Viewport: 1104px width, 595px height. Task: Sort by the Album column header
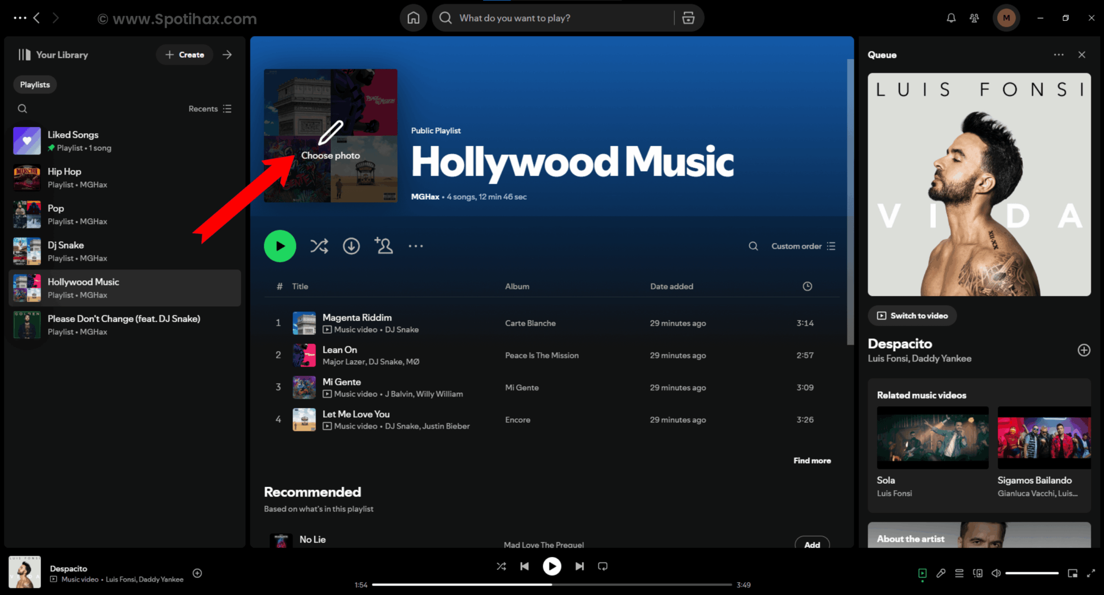[x=517, y=286]
